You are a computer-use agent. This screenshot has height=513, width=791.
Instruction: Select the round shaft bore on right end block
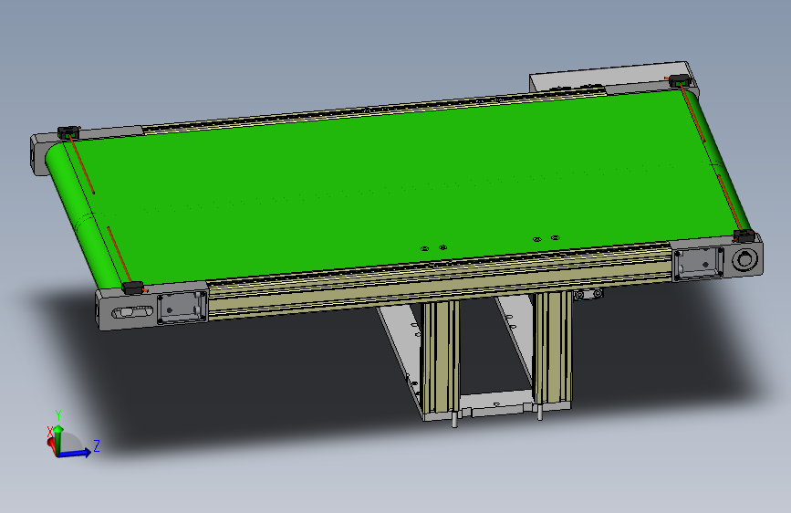point(744,259)
